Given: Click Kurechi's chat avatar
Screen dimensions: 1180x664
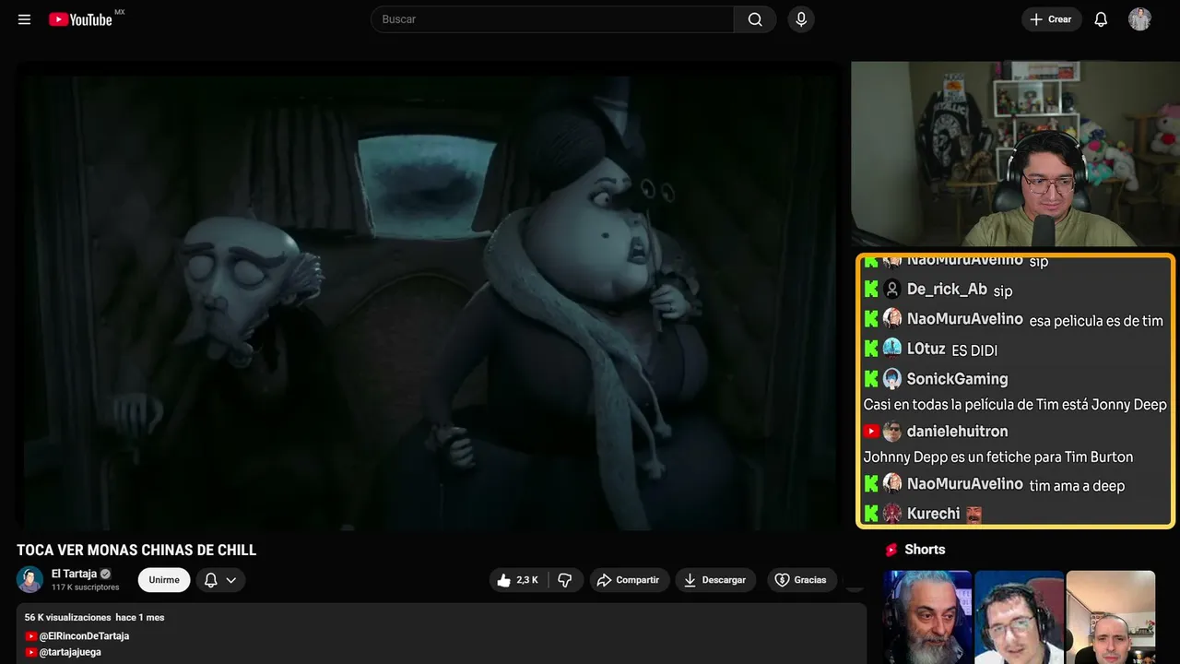Looking at the screenshot, I should pyautogui.click(x=892, y=514).
